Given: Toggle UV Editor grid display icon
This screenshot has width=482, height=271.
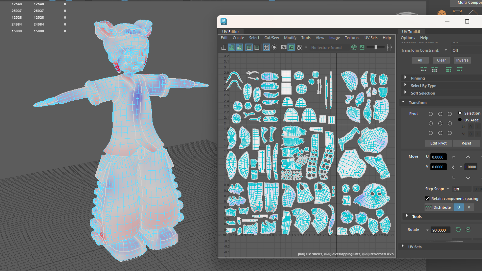Looking at the screenshot, I should 266,47.
